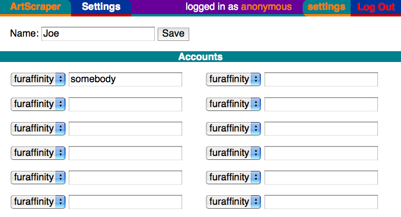Click fourth right-column empty account field
The width and height of the screenshot is (401, 217).
tap(321, 153)
